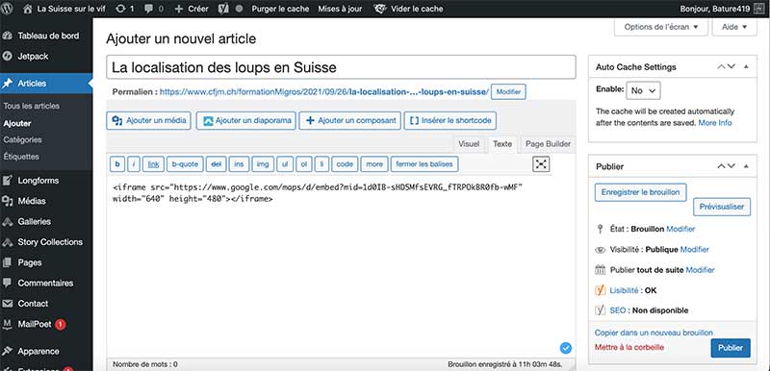This screenshot has height=371, width=770.
Task: Expand the Aide dropdown
Action: click(734, 27)
